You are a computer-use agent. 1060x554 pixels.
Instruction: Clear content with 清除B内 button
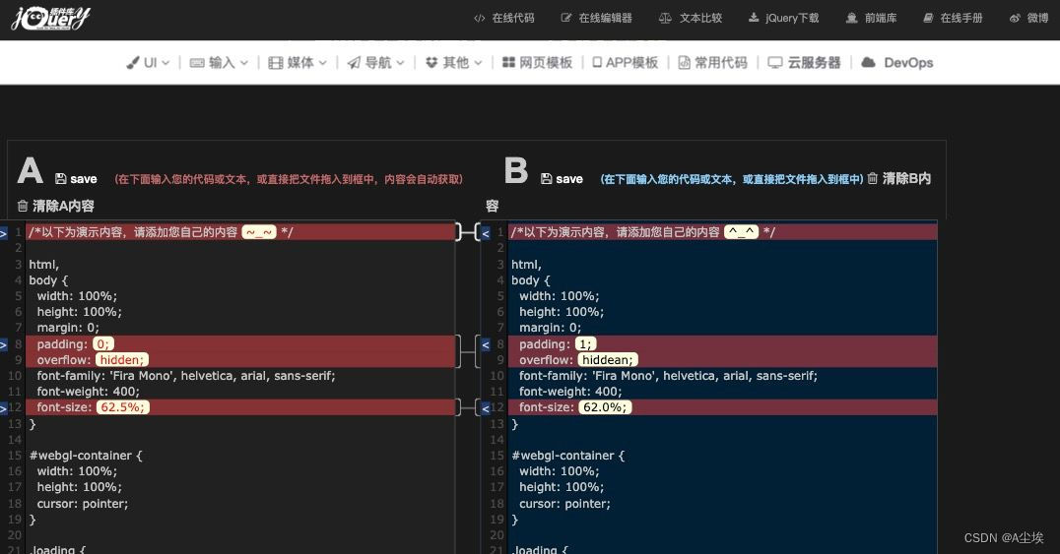[x=899, y=178]
